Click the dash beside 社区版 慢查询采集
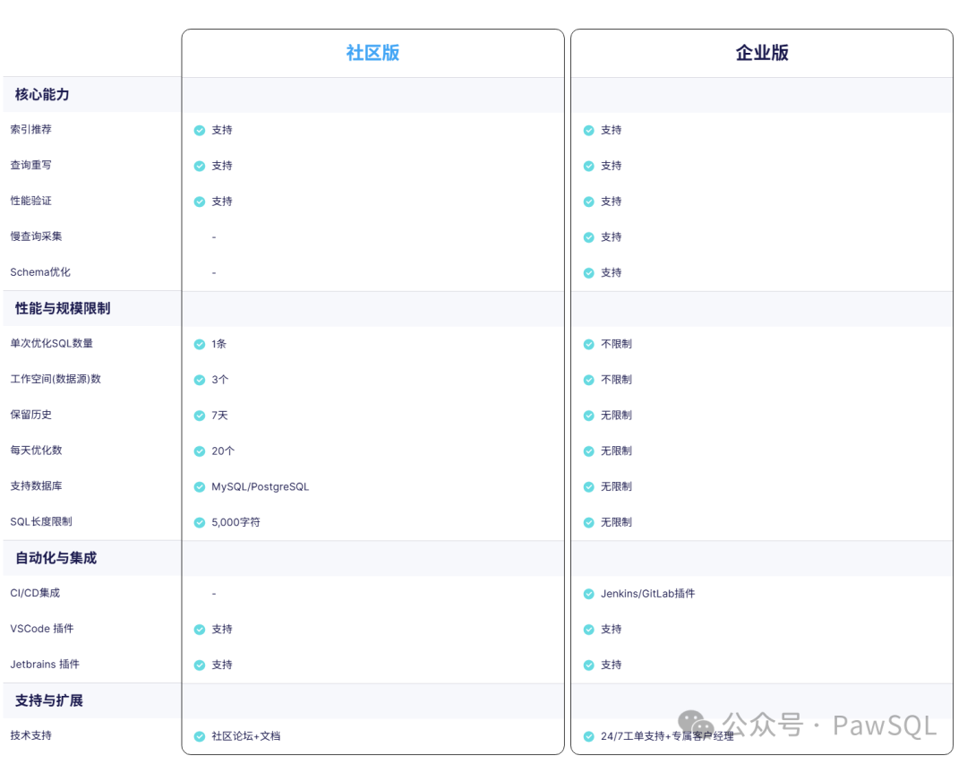Viewport: 967px width, 764px height. point(213,237)
